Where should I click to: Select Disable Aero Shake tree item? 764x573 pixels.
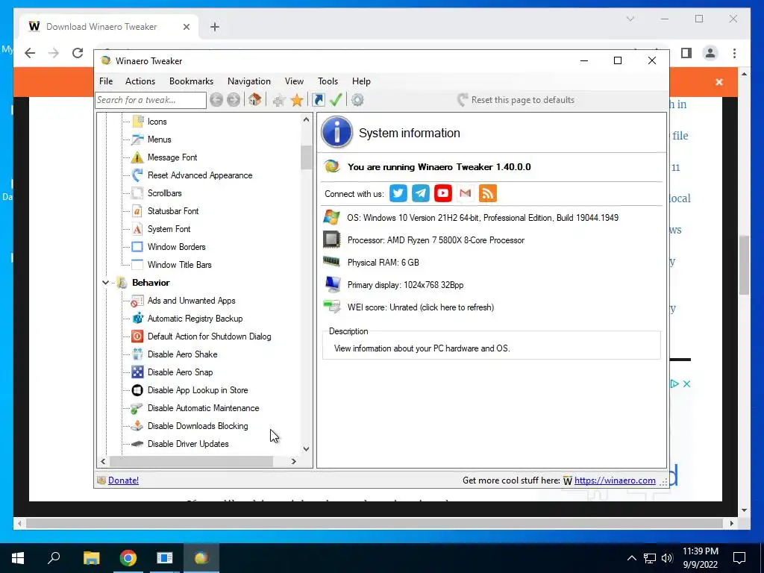pyautogui.click(x=182, y=354)
